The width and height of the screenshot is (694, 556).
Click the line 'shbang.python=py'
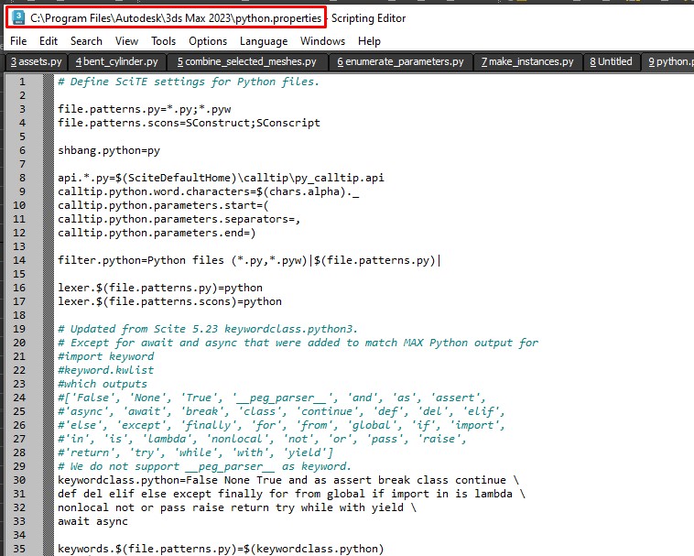coord(109,150)
